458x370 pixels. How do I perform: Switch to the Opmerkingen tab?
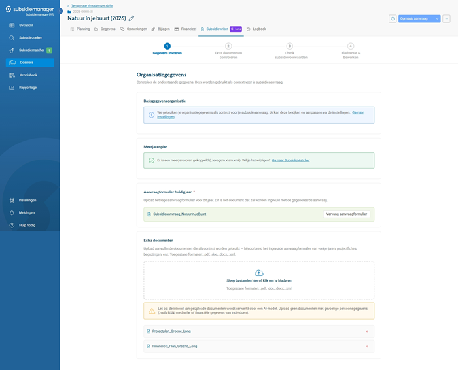pyautogui.click(x=133, y=29)
